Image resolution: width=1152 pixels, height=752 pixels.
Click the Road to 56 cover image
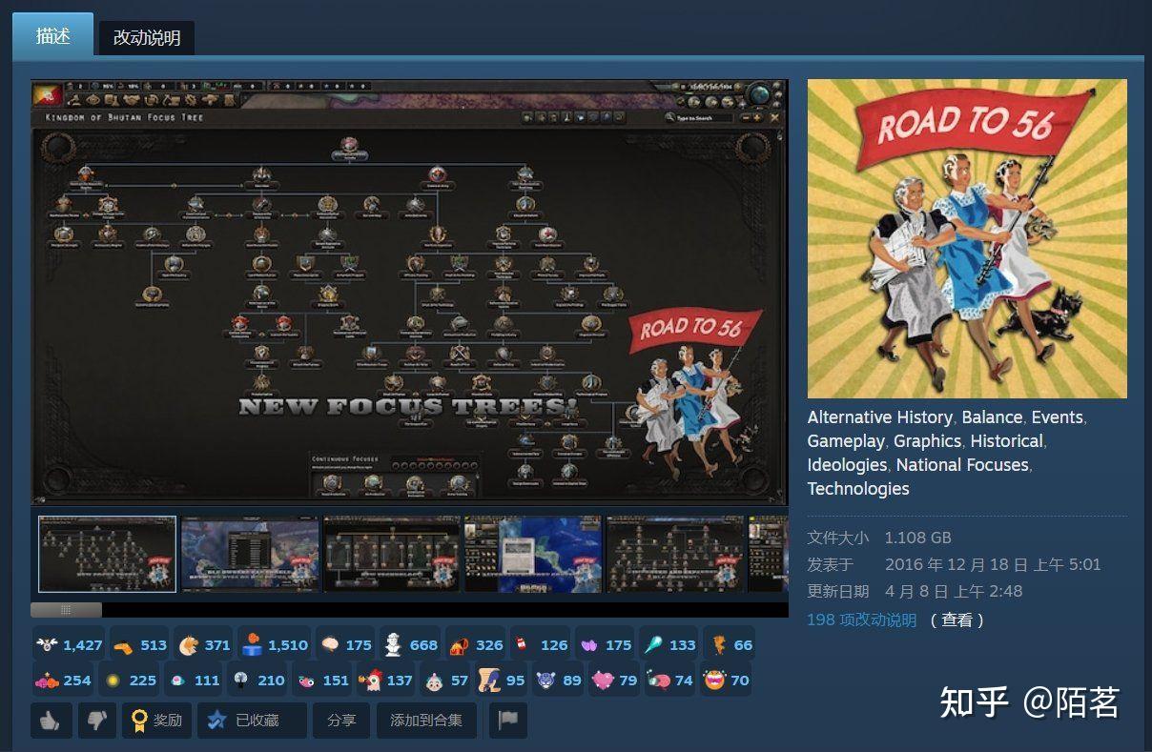(967, 238)
